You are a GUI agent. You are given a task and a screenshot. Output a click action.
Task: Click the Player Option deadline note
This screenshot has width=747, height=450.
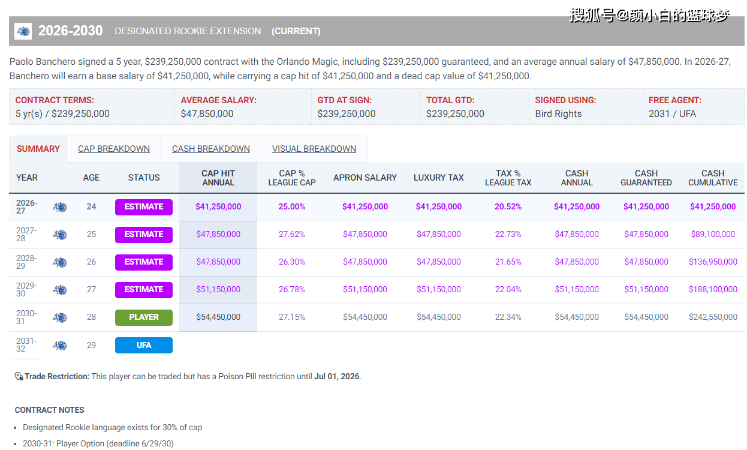tap(98, 444)
